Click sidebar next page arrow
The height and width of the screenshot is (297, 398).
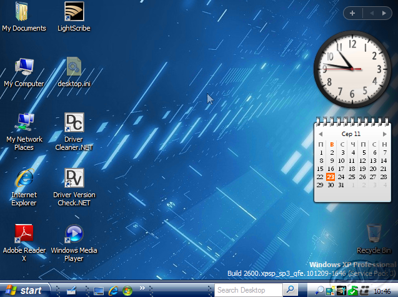point(384,13)
